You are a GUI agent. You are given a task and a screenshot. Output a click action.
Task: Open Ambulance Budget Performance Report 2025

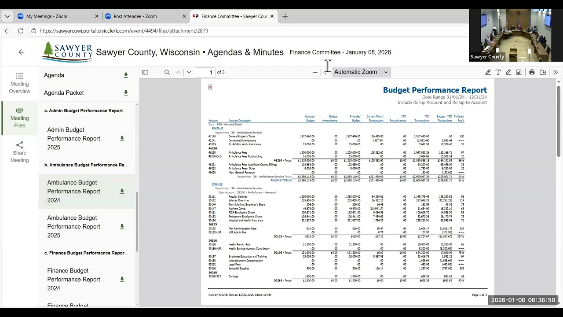coord(74,227)
